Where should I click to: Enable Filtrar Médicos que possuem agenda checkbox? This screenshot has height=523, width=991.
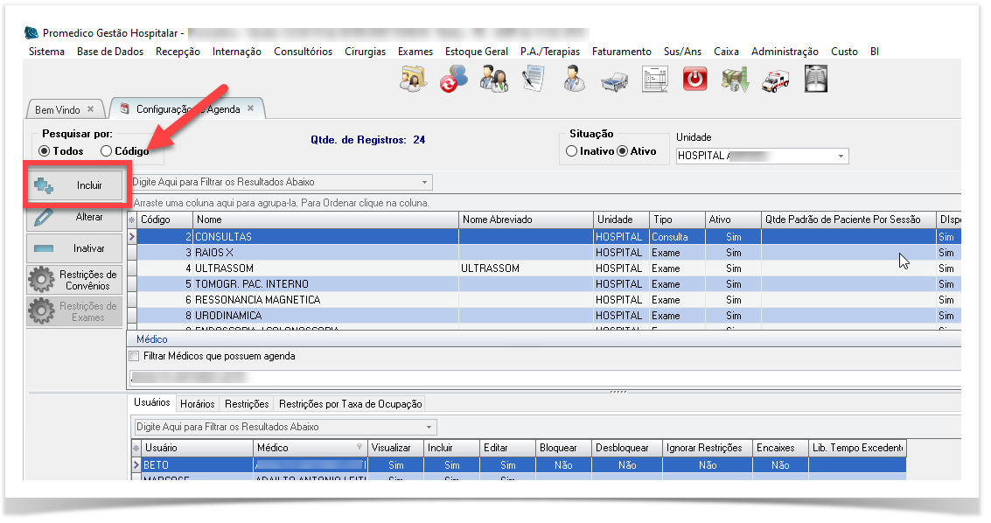point(134,357)
